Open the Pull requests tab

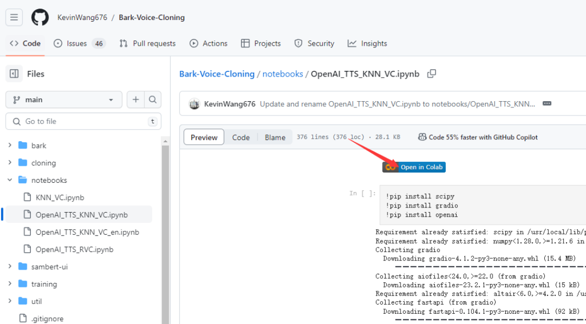point(148,43)
